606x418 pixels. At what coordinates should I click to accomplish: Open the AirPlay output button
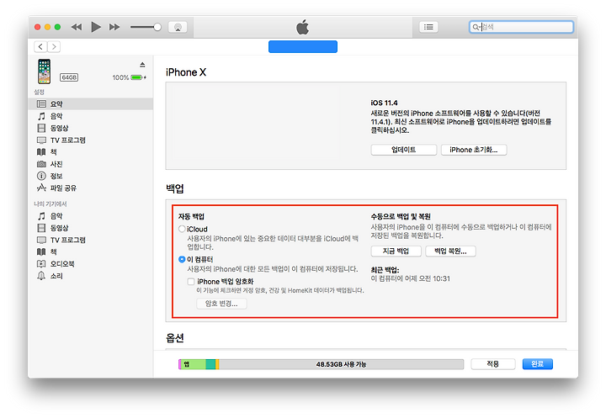178,27
